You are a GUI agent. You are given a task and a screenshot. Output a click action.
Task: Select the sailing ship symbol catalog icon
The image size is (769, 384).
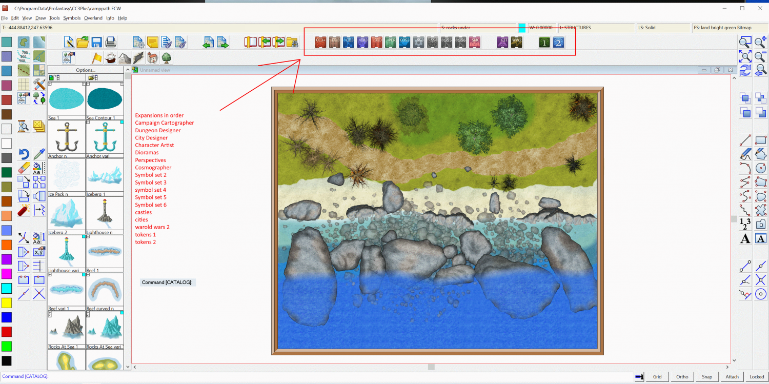pyautogui.click(x=110, y=58)
